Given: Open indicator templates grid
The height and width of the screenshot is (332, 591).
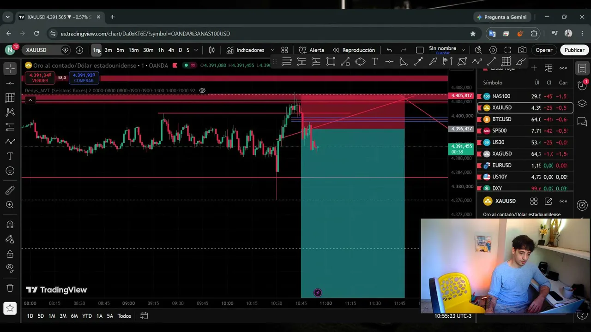Looking at the screenshot, I should coord(284,50).
